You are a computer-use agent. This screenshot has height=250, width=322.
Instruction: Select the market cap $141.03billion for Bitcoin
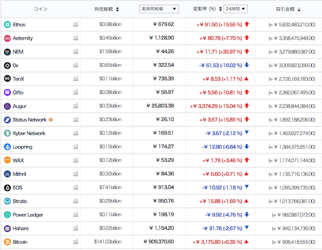(108, 241)
